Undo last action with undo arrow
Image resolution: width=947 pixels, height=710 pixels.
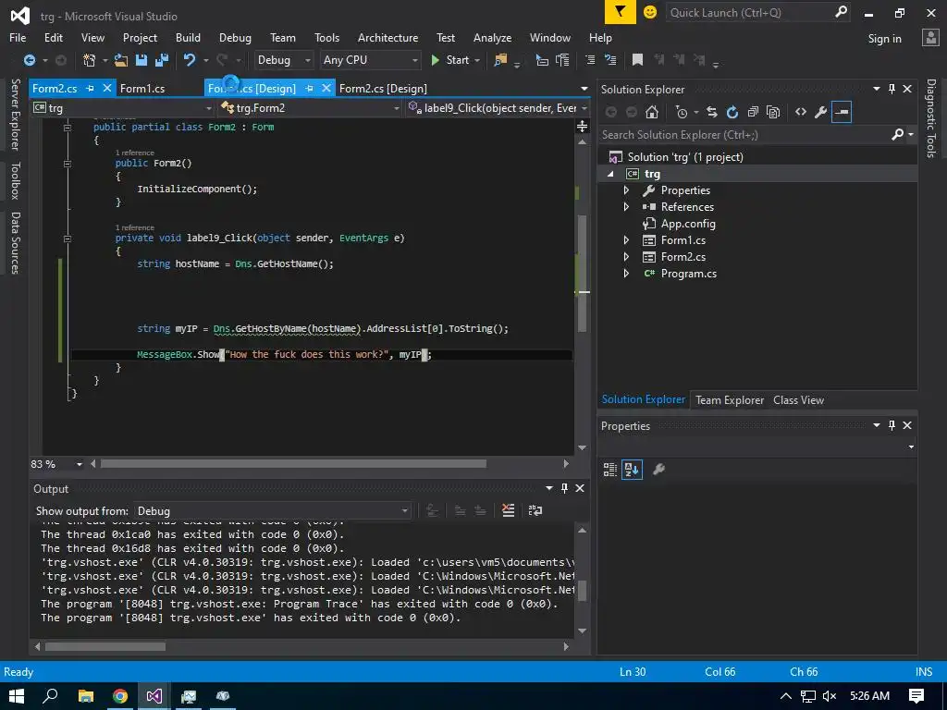(190, 60)
